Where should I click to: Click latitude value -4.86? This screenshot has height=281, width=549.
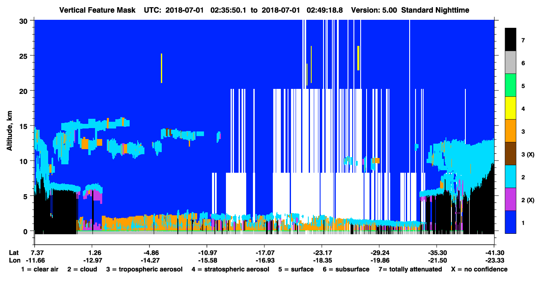coord(149,253)
